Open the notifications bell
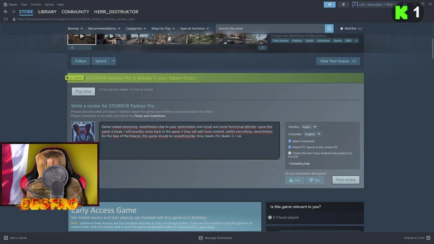 pyautogui.click(x=343, y=4)
